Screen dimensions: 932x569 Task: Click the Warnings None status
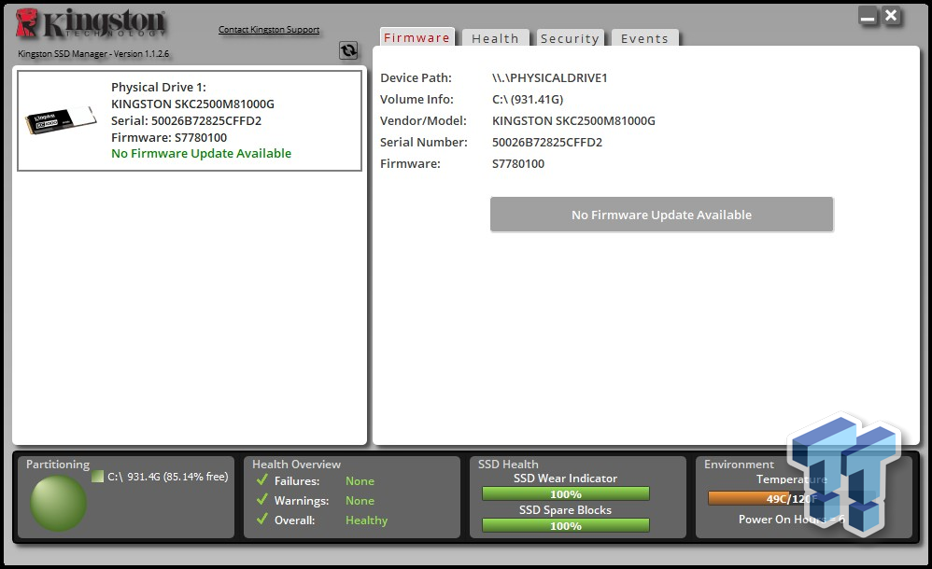tap(360, 501)
